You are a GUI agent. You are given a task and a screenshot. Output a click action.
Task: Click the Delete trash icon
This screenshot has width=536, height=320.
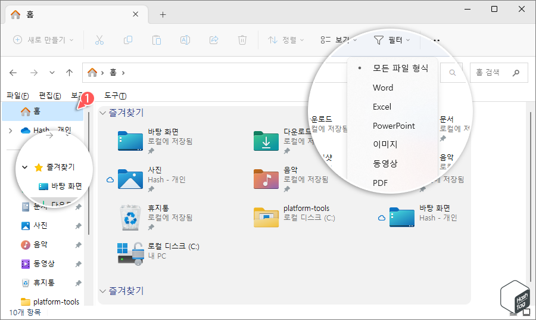pos(242,40)
